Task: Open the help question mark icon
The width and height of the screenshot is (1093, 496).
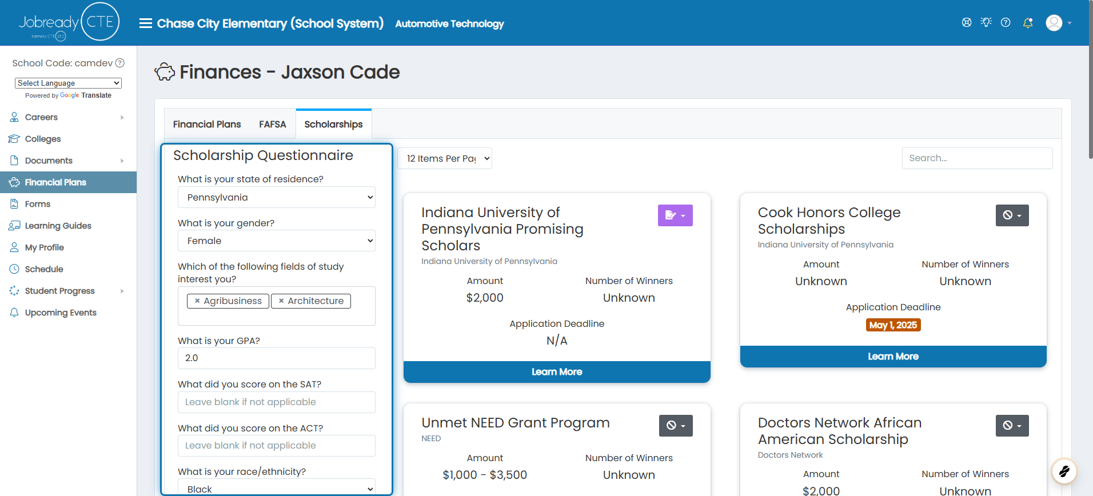Action: tap(1006, 23)
